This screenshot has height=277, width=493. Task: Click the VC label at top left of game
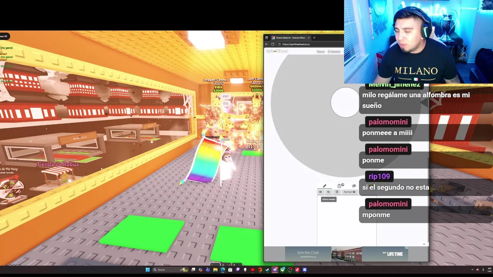pyautogui.click(x=3, y=36)
